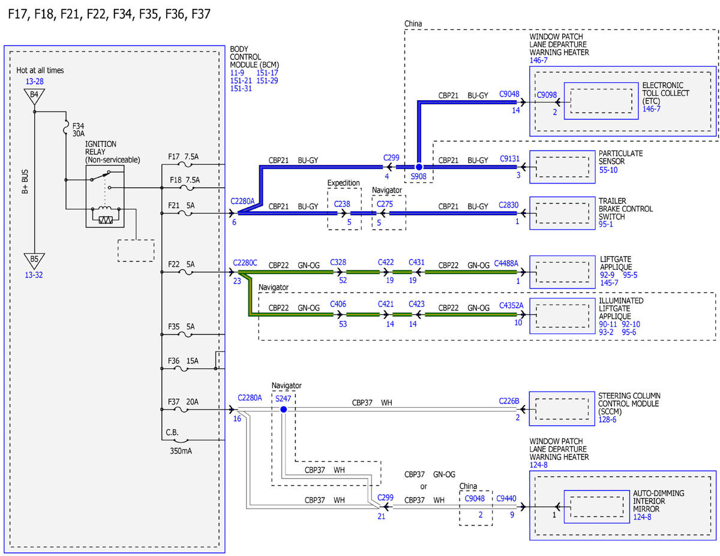This screenshot has width=720, height=556.
Task: Click the F17 7.5A fuse label
Action: click(x=184, y=157)
